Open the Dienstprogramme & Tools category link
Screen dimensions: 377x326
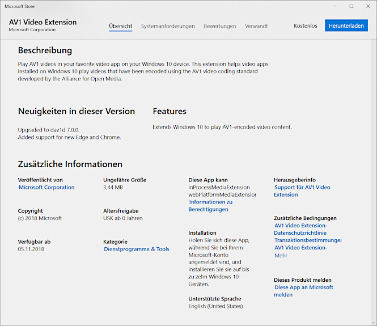tap(136, 249)
